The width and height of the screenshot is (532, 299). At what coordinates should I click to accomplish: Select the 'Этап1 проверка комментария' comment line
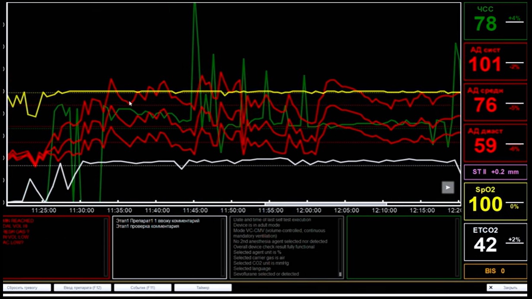click(x=147, y=227)
